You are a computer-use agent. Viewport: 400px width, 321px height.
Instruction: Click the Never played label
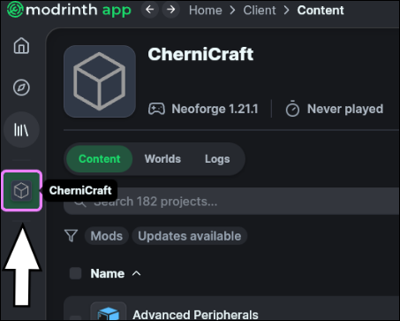pos(345,109)
